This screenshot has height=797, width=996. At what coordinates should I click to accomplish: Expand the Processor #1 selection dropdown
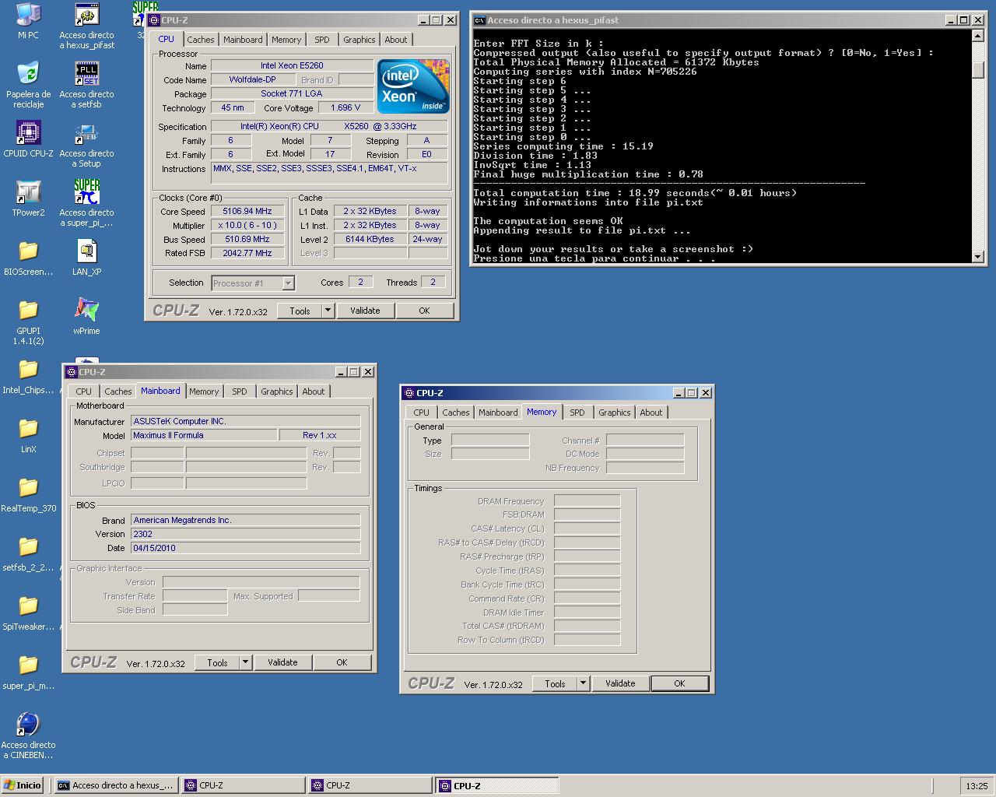[288, 283]
